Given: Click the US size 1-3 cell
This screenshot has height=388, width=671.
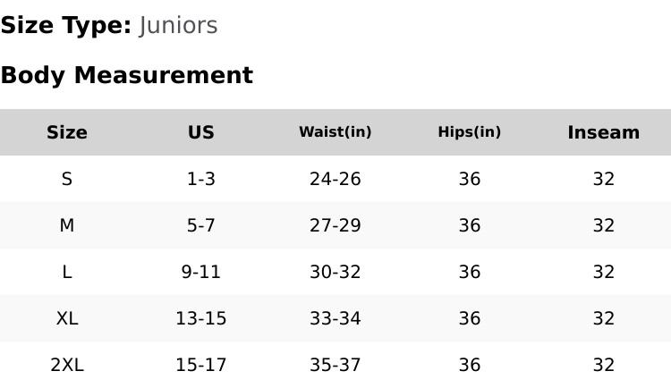Looking at the screenshot, I should pyautogui.click(x=201, y=179).
